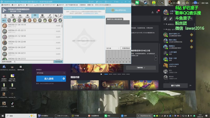Click the find-best-deck banner

(32, 10)
